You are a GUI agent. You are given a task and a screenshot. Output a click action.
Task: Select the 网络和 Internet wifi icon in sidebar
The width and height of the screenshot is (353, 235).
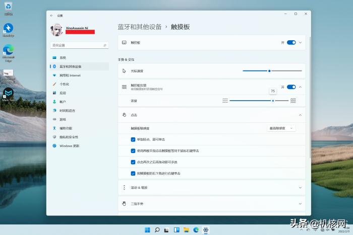(x=54, y=75)
